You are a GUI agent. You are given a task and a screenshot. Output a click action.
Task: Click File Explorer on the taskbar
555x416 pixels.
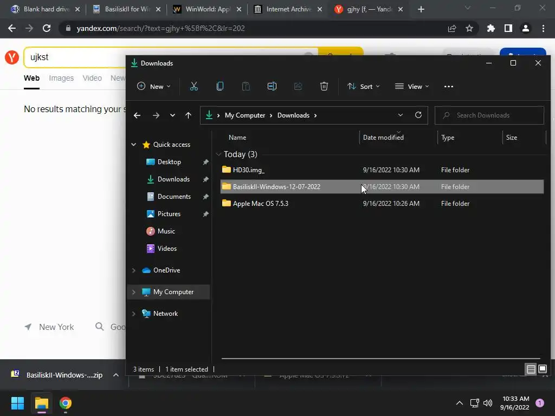[41, 403]
